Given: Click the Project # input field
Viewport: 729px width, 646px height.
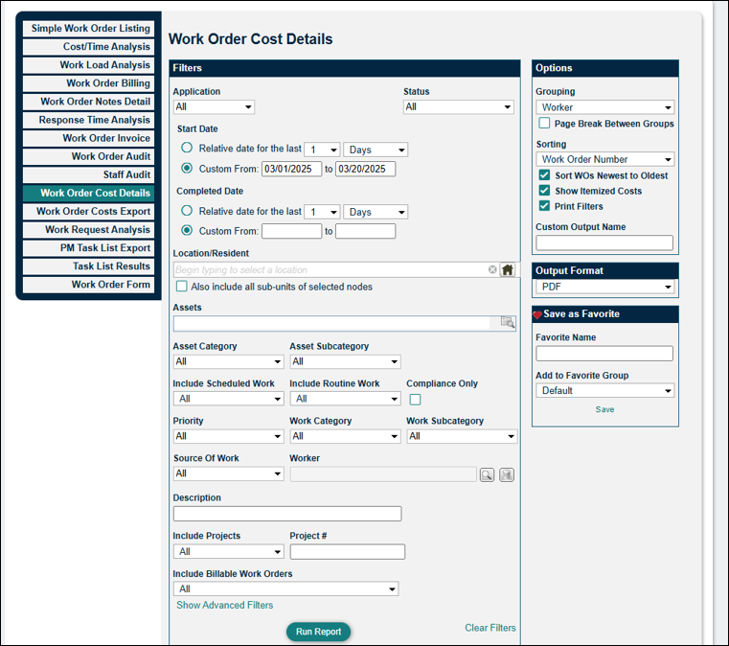Looking at the screenshot, I should pyautogui.click(x=348, y=551).
